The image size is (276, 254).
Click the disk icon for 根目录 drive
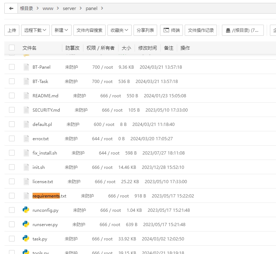[228, 30]
